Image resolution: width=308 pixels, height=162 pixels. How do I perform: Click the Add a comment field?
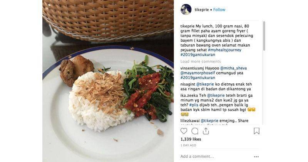216,157
